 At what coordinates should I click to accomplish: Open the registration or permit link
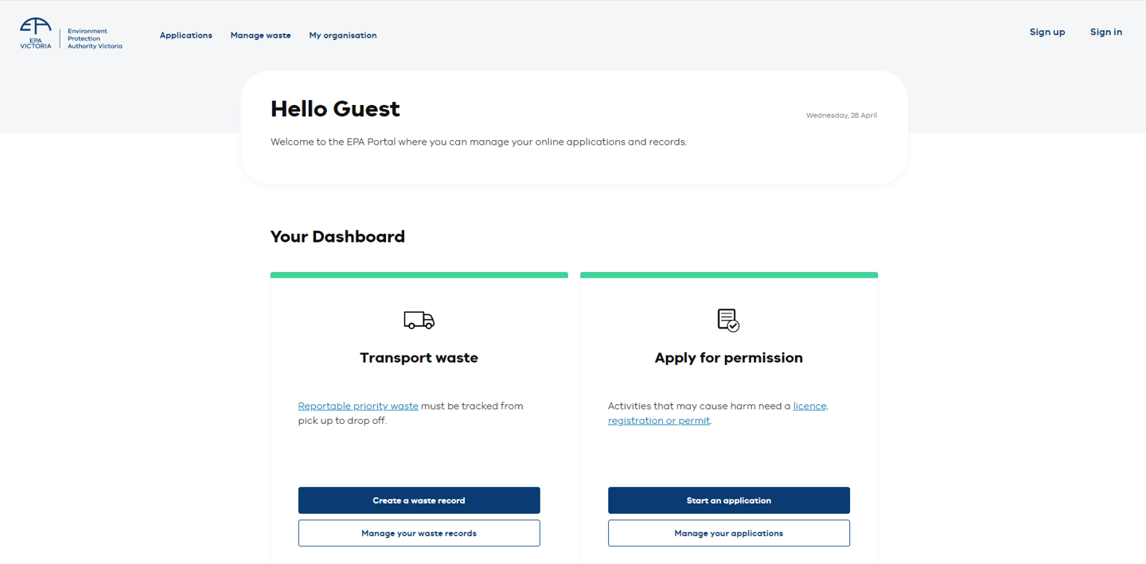pyautogui.click(x=658, y=421)
